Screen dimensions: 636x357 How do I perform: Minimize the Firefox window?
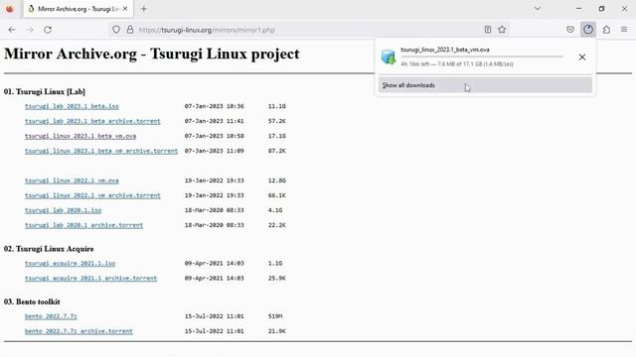pos(578,9)
